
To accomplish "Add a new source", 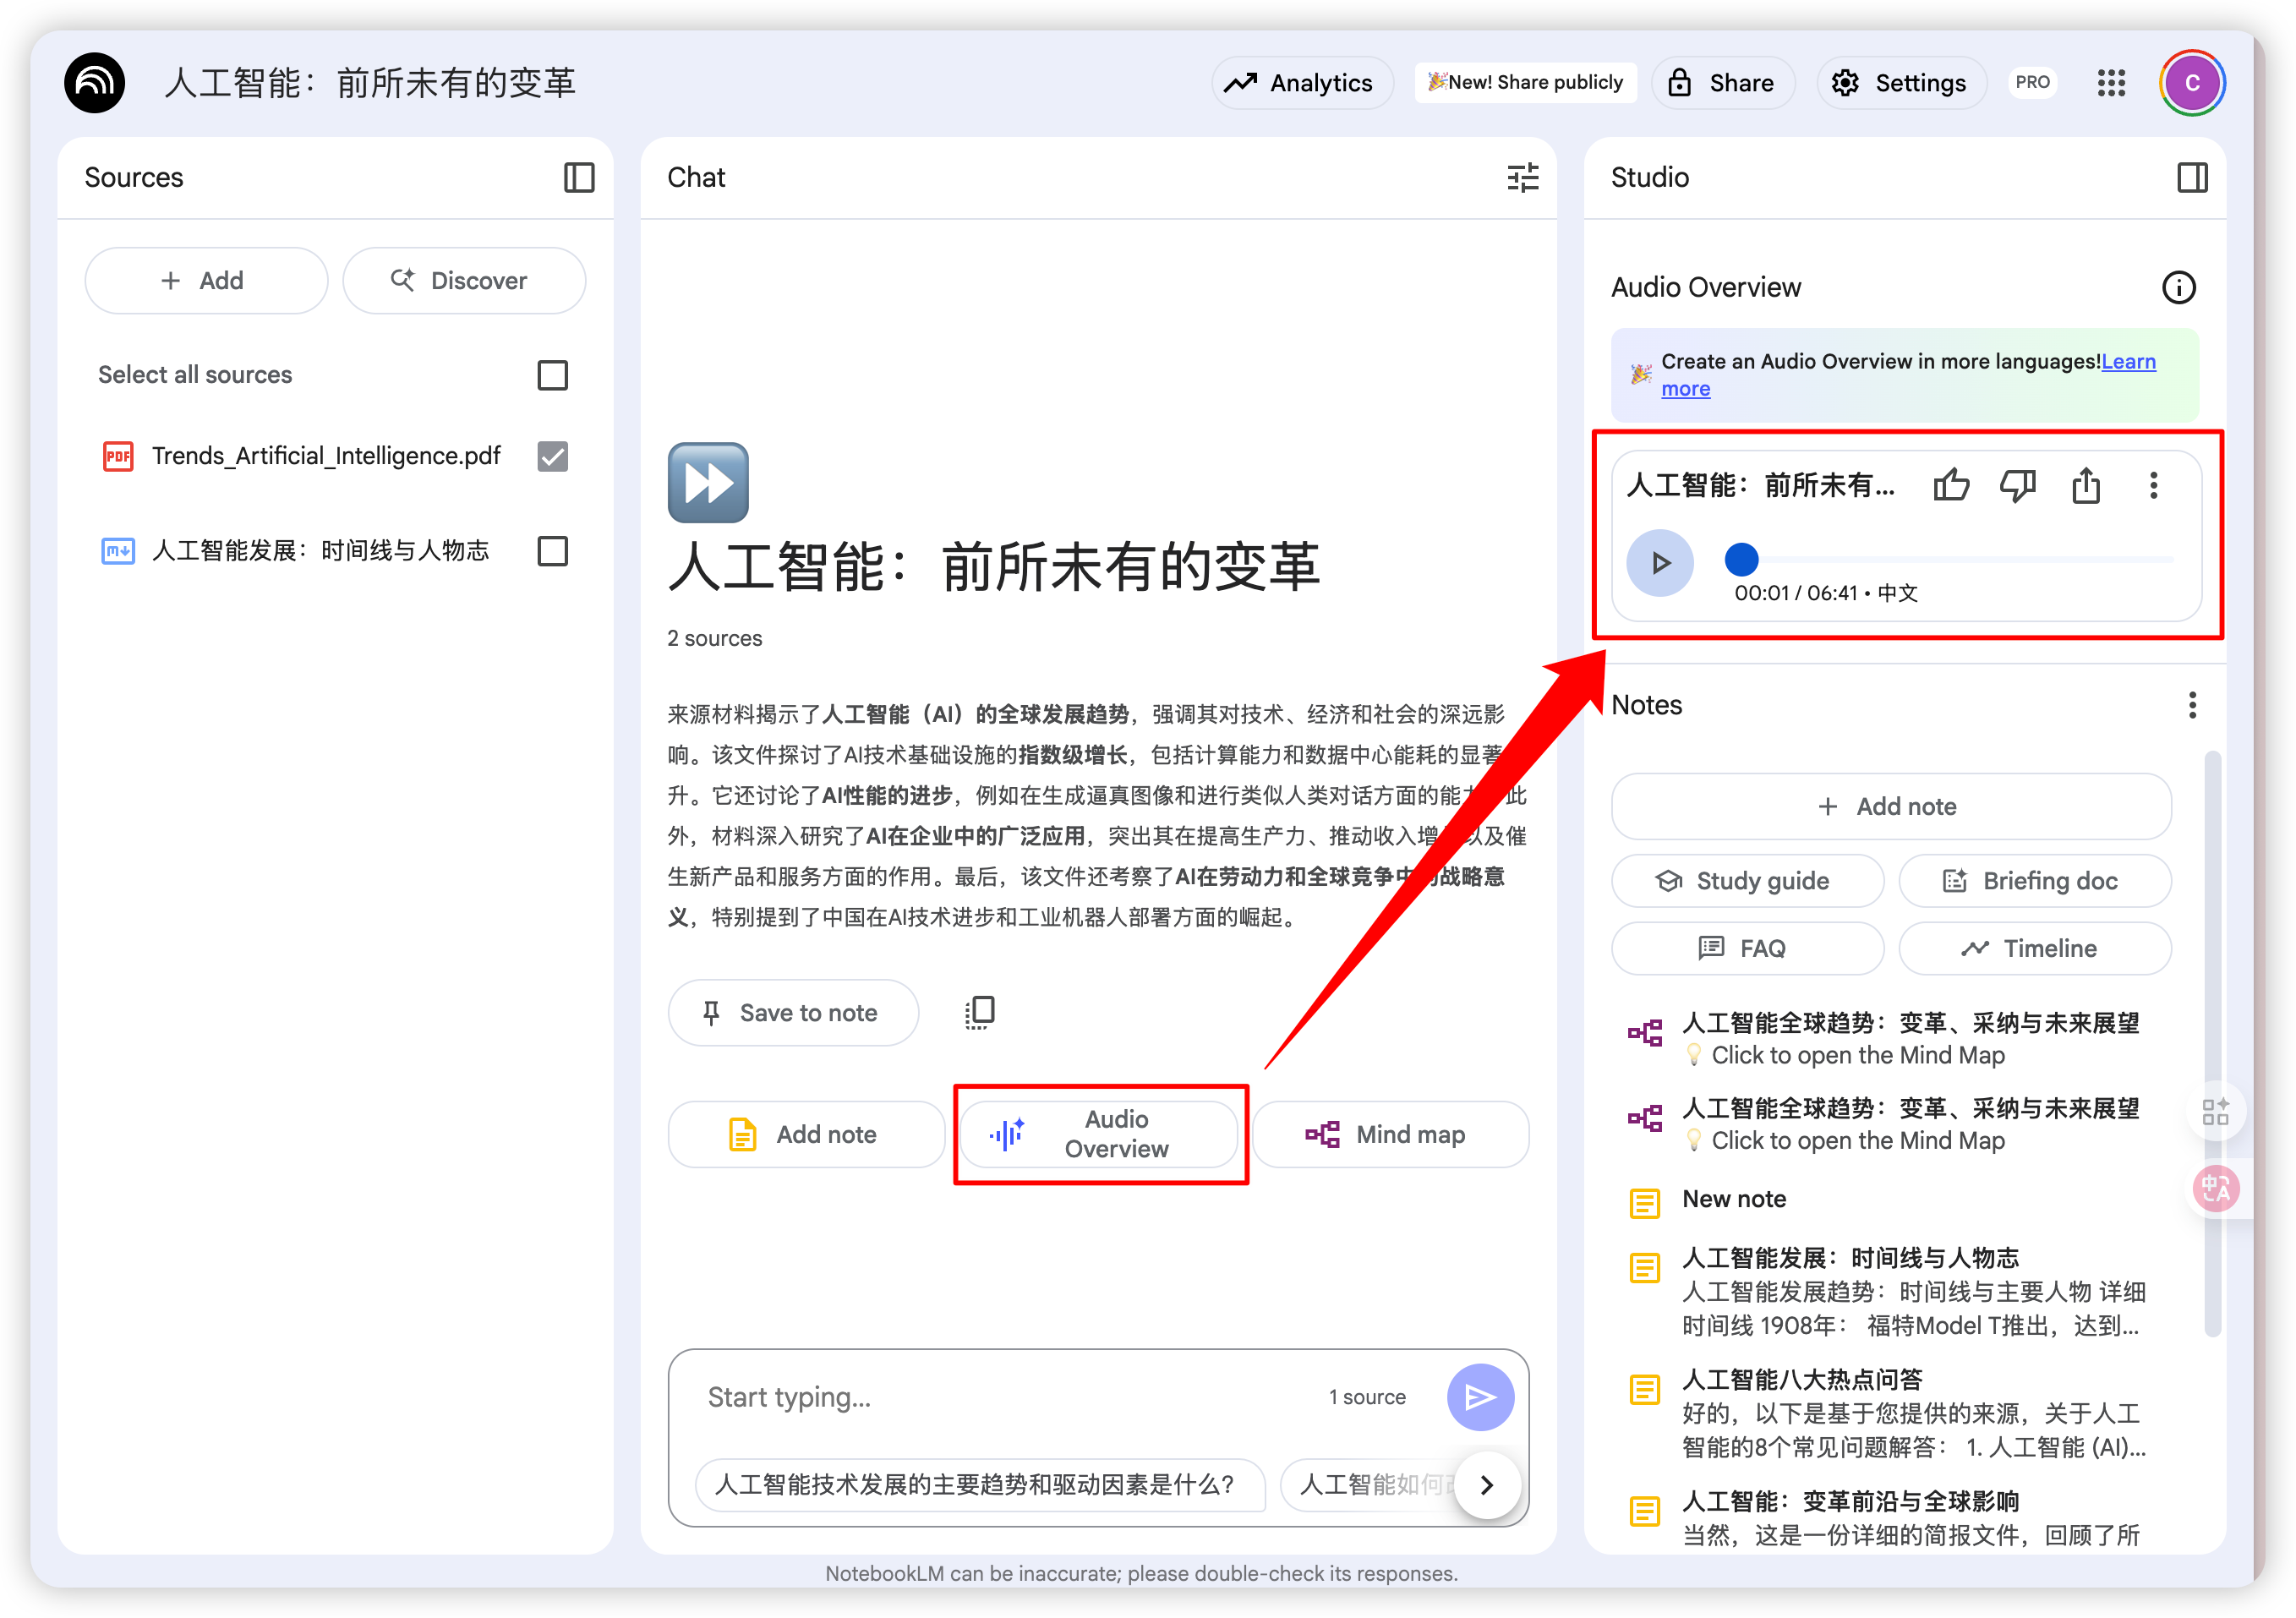I will coord(206,281).
